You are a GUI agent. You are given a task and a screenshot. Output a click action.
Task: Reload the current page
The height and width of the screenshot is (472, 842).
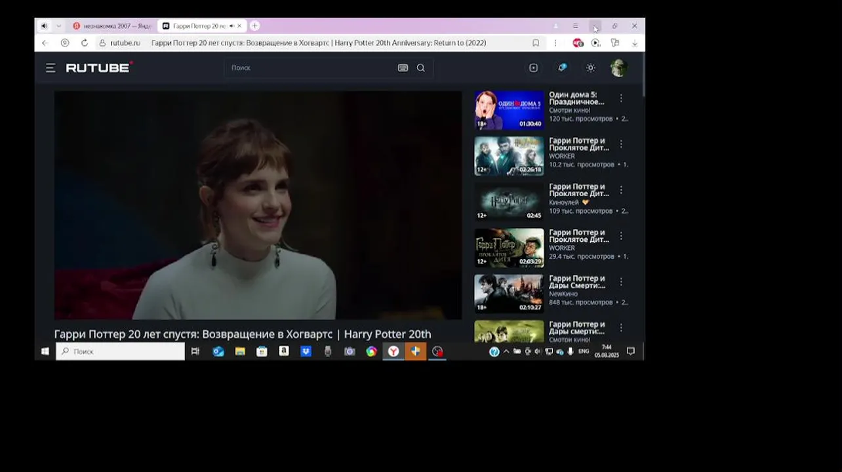click(x=84, y=43)
